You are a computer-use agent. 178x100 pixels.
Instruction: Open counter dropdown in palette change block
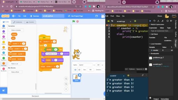tap(17, 49)
